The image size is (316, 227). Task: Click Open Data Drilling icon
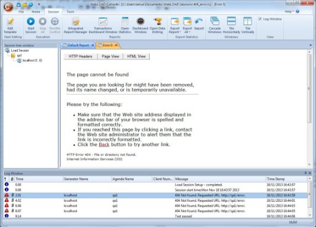click(157, 25)
